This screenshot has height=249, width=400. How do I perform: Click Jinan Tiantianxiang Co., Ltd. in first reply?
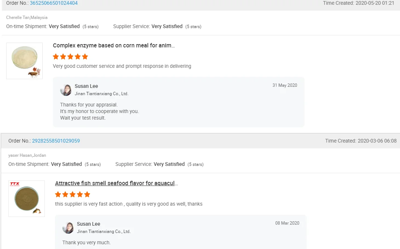[x=101, y=94]
